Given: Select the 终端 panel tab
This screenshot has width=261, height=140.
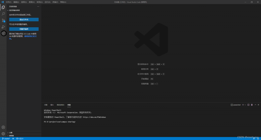Looking at the screenshot, I should coord(69,105).
